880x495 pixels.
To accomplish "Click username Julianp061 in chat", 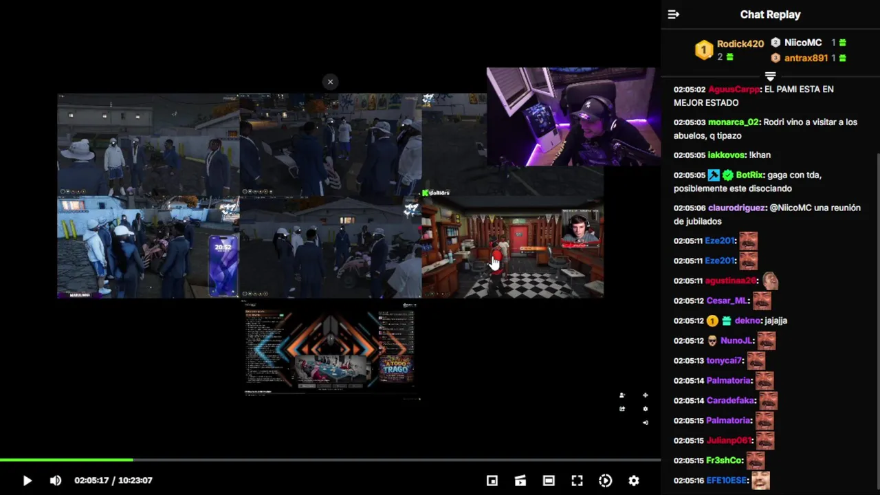I will [x=729, y=441].
